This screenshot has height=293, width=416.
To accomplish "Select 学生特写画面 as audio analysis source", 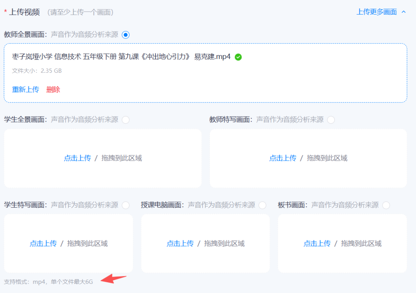I will pos(126,205).
